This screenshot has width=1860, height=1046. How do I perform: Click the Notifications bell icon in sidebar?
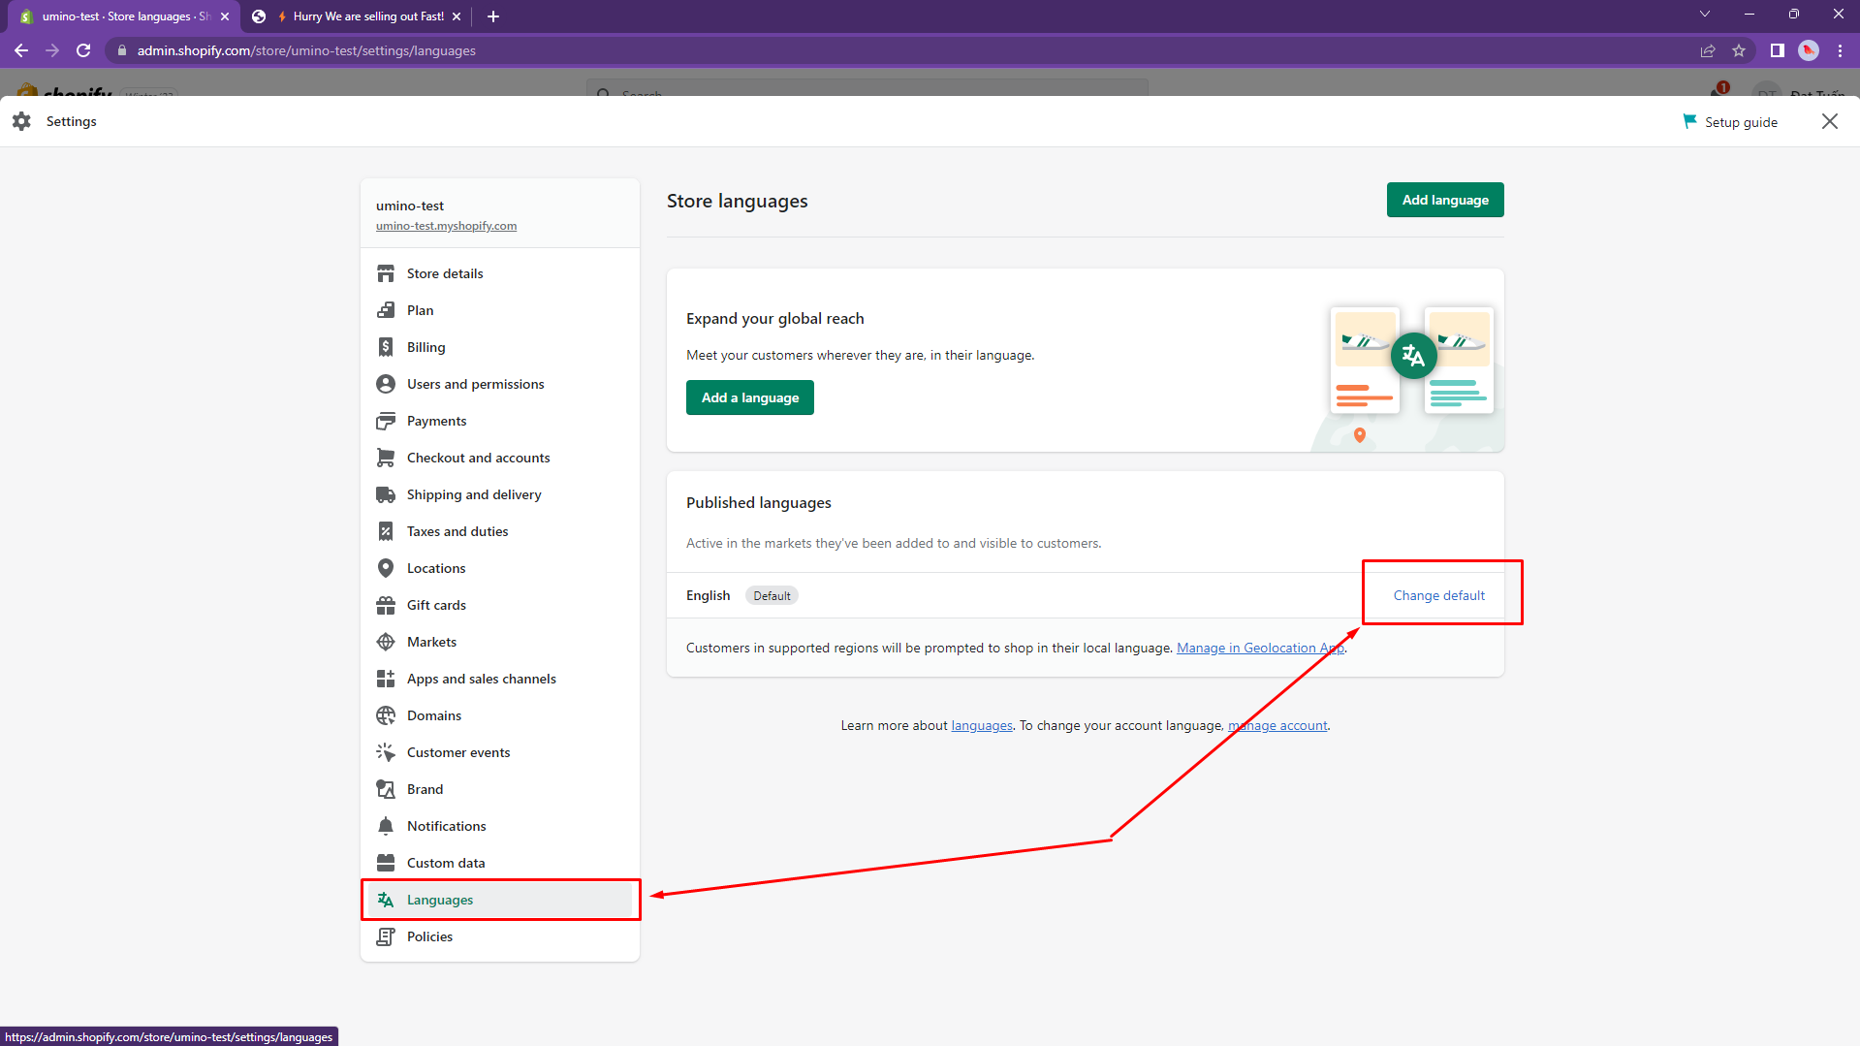(386, 826)
